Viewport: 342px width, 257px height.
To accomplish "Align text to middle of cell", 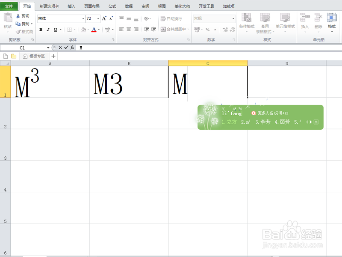I will [x=129, y=19].
